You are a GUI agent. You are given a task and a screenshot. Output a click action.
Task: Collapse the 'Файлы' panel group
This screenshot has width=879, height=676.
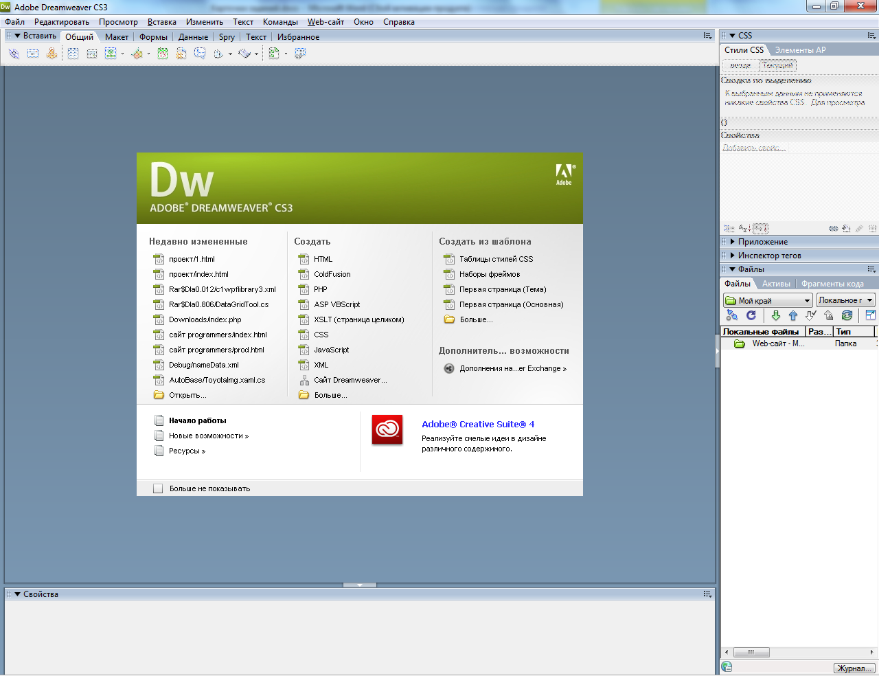tap(733, 269)
